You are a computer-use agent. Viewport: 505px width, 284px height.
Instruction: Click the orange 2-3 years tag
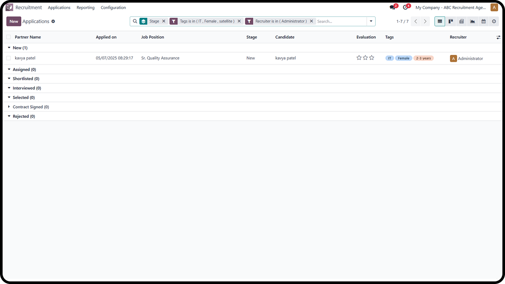click(423, 58)
